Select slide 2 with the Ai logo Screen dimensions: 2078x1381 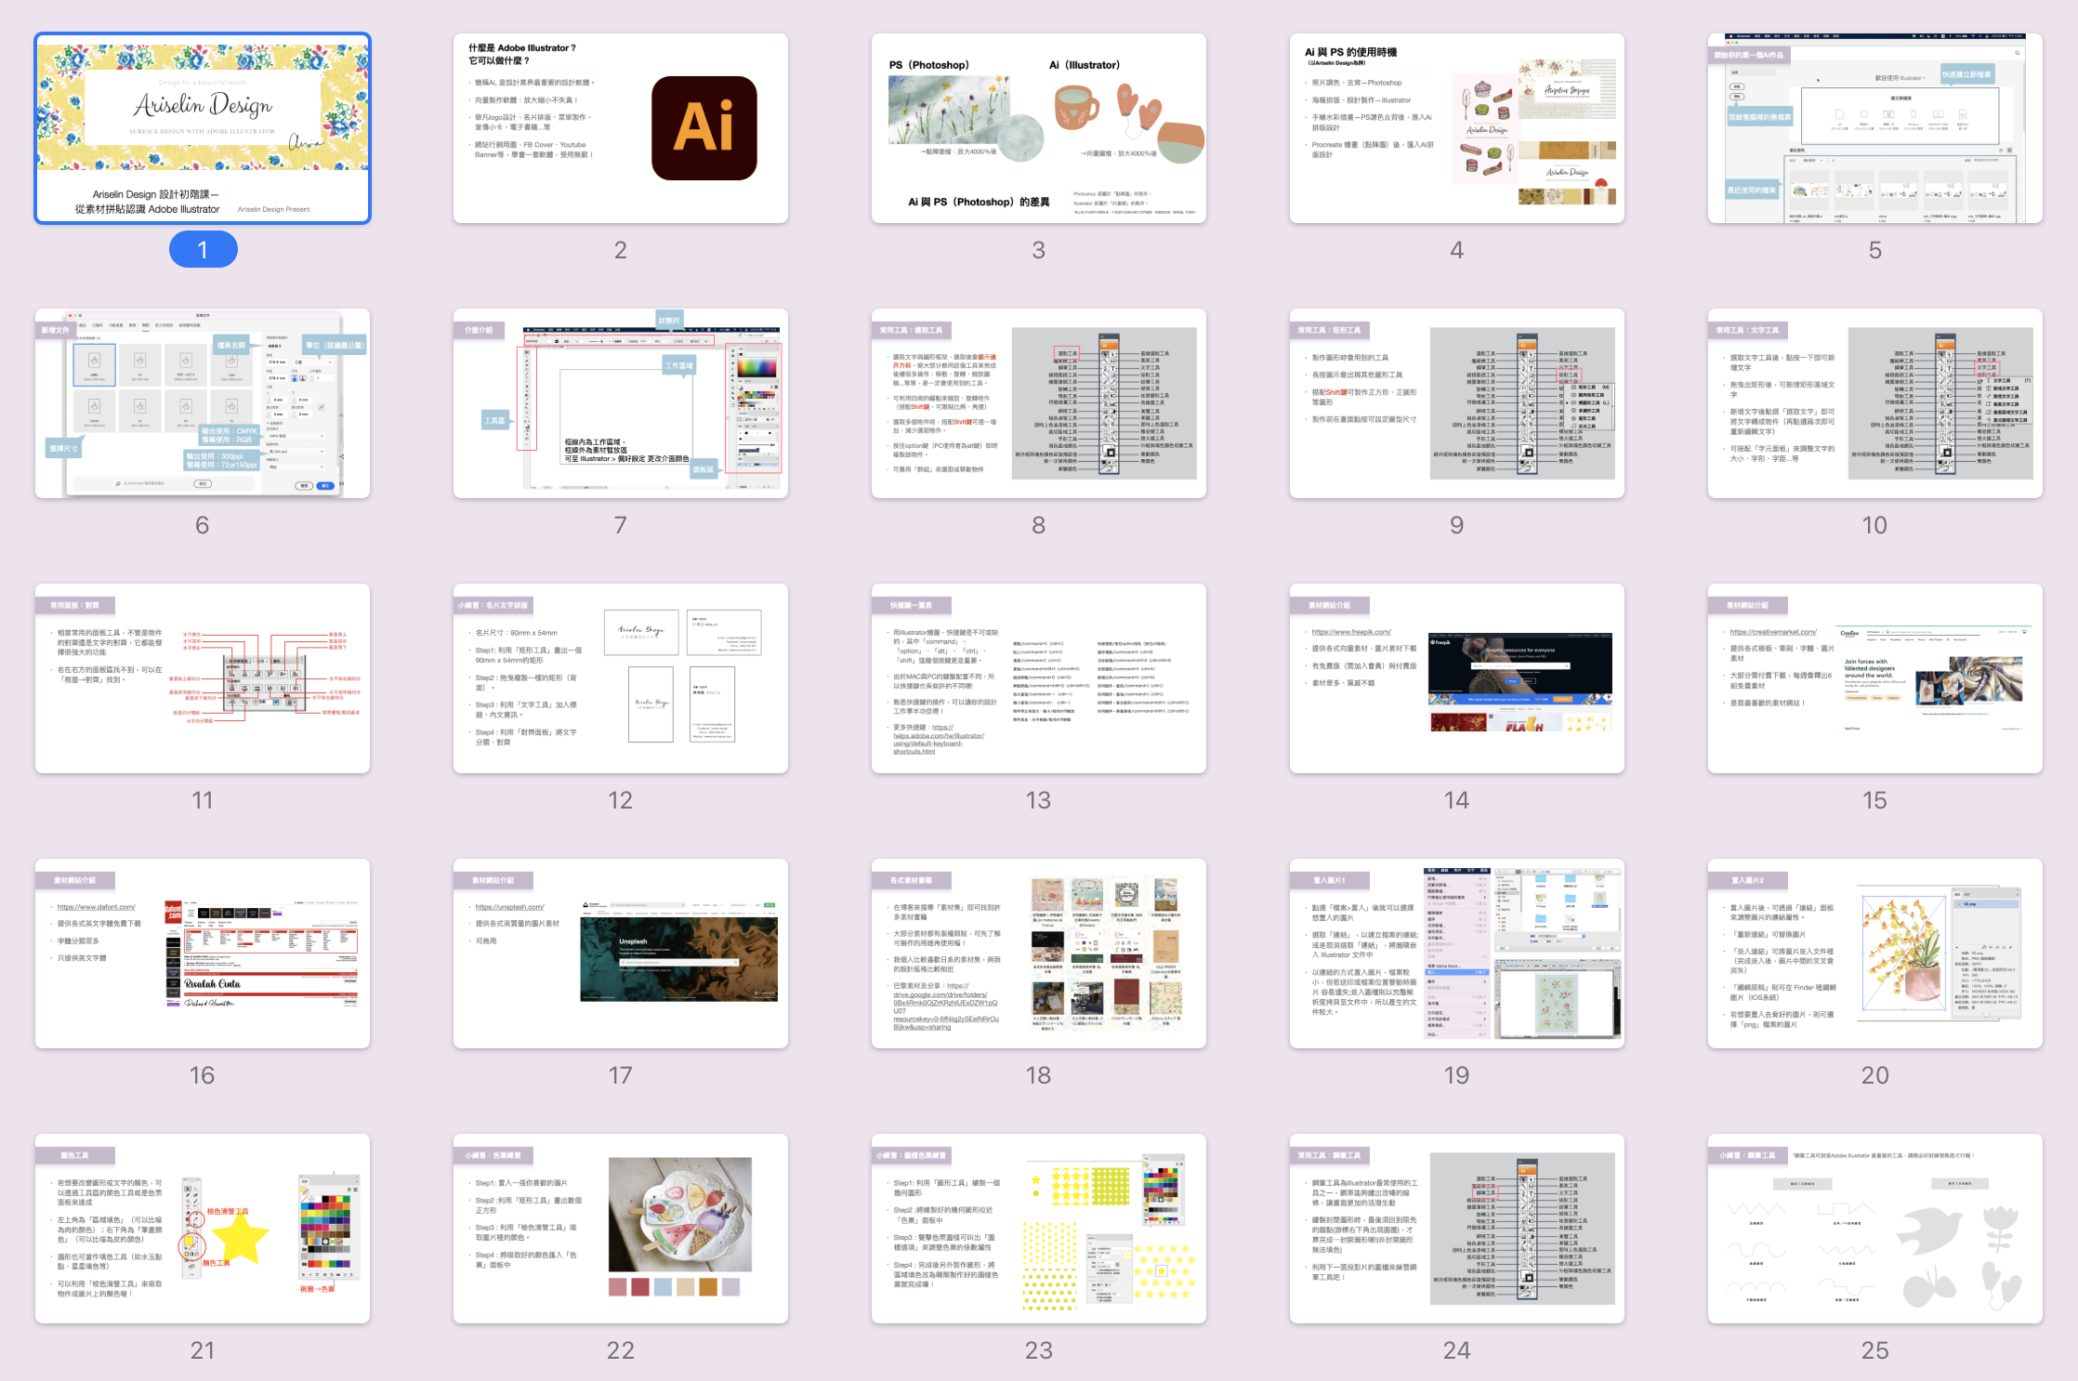(620, 128)
